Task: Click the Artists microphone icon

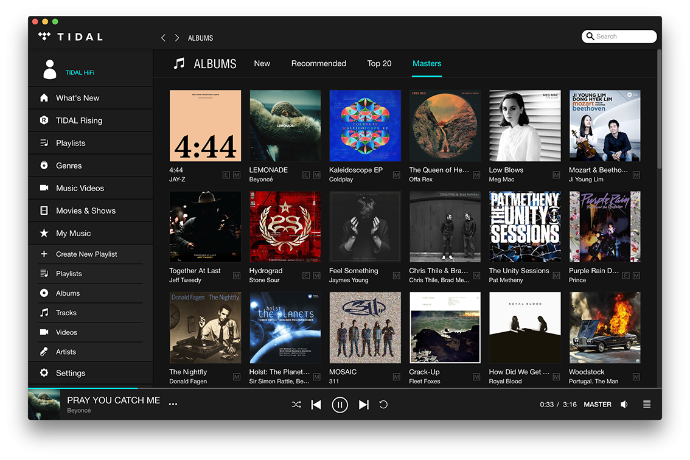Action: pyautogui.click(x=44, y=352)
